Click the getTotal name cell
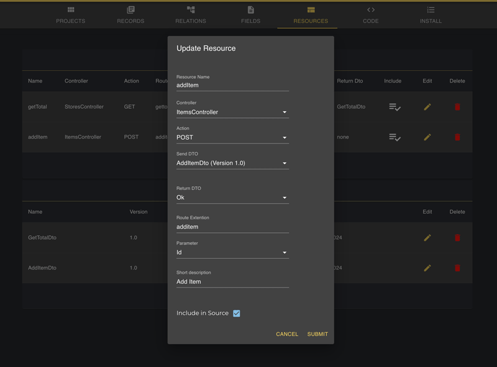 click(x=37, y=107)
